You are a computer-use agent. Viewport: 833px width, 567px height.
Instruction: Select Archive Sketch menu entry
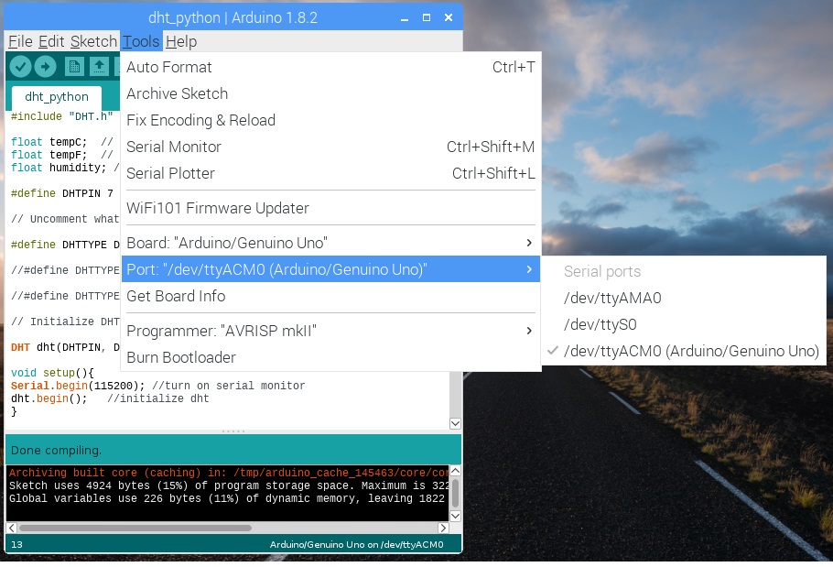tap(330, 93)
